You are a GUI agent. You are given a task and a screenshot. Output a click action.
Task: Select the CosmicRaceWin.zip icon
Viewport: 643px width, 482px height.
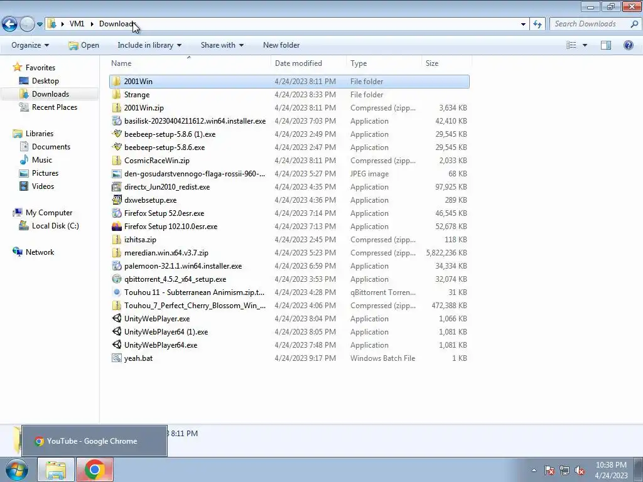(116, 160)
